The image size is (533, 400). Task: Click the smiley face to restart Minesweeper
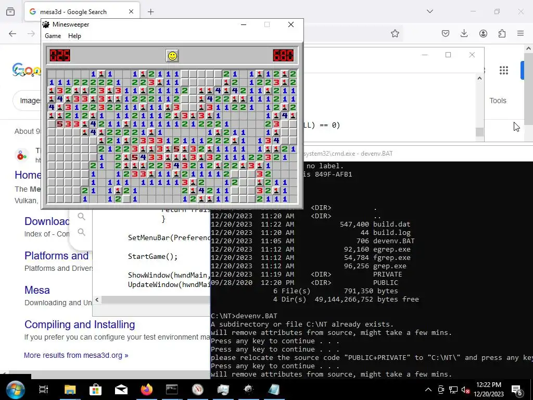pyautogui.click(x=172, y=56)
